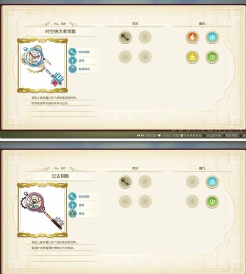Screen dimensions: 246x274
Task: Click the 时空统治者钥匙 key artwork
Action: pos(43,66)
